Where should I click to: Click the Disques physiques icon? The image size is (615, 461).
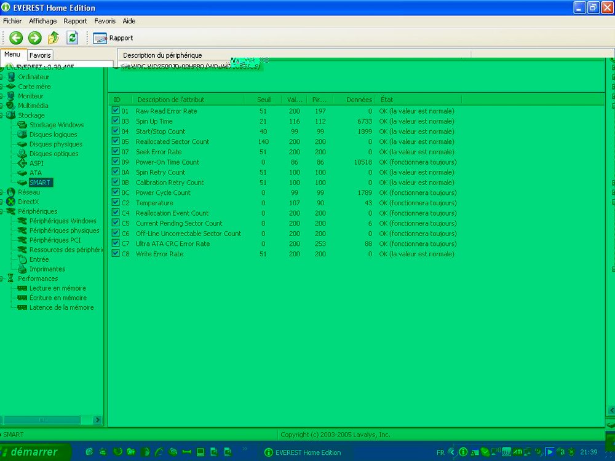[x=22, y=144]
